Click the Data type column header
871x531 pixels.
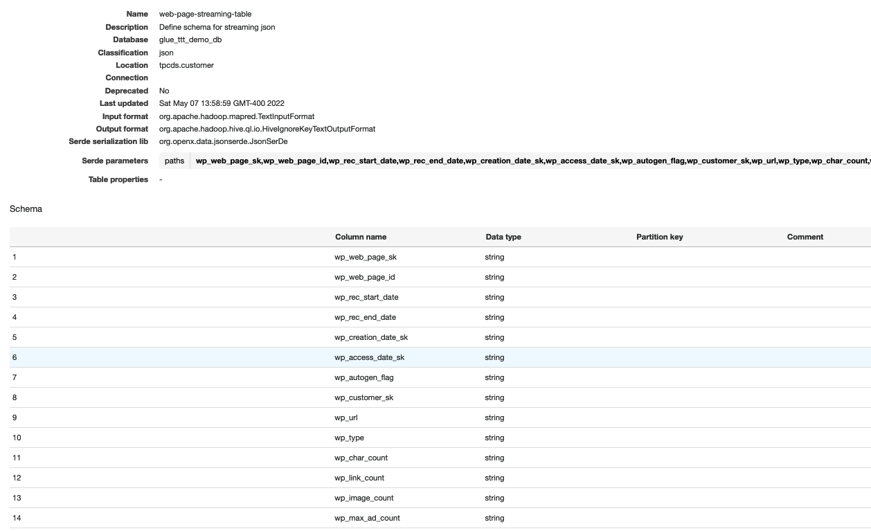click(503, 237)
